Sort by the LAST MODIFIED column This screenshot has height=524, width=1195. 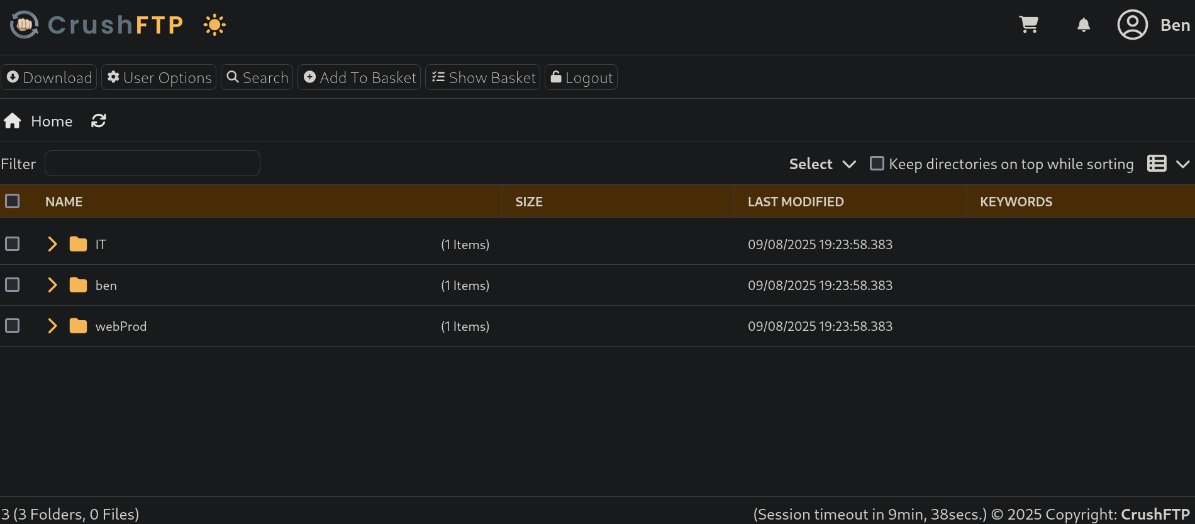pos(796,202)
